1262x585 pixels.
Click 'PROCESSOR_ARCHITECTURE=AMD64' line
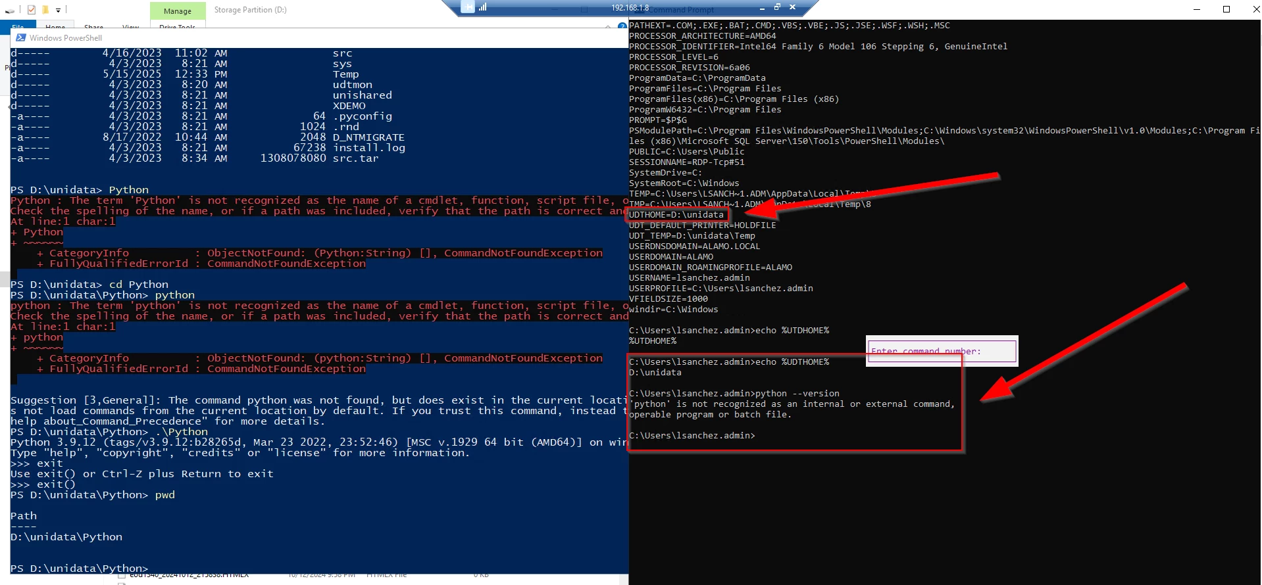pyautogui.click(x=703, y=36)
